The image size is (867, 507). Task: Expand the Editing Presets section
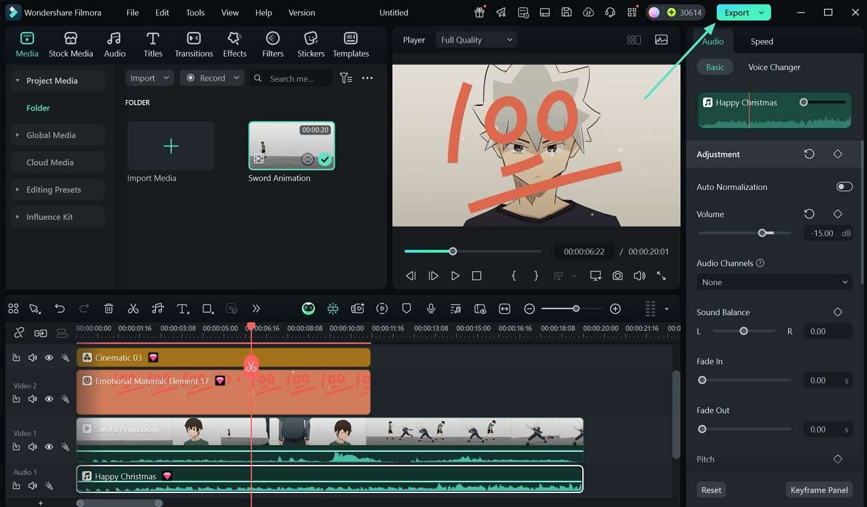tap(17, 190)
